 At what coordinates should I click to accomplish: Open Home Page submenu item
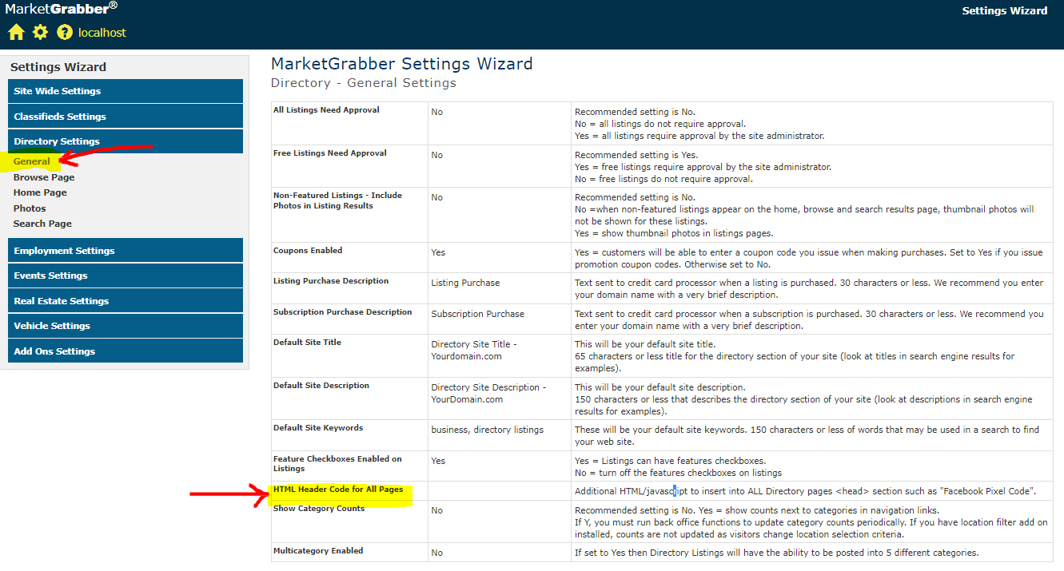(x=40, y=192)
